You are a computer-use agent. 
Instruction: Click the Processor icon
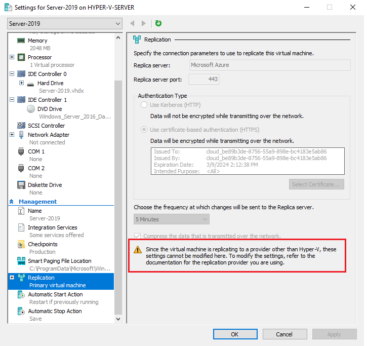coord(21,57)
